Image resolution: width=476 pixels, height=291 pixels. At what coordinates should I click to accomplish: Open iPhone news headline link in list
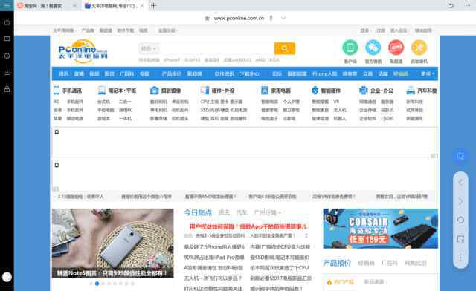(x=214, y=247)
